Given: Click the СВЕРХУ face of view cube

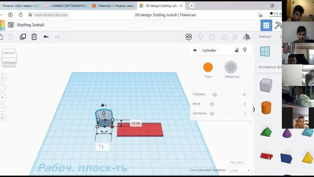Looking at the screenshot, I should tap(9, 53).
